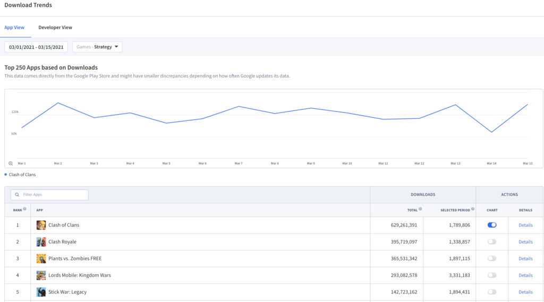Open Lords Mobile: Kingdom Wars app icon
Screen dimensions: 544x302
(x=41, y=275)
